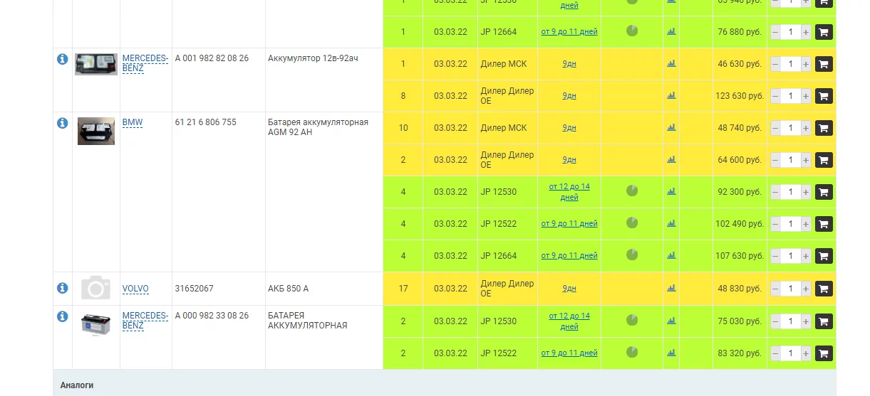Viewport: 870px width, 396px height.
Task: Open MERCEDES-BENZ brand link for A 000 982 33 08 26
Action: (x=145, y=321)
